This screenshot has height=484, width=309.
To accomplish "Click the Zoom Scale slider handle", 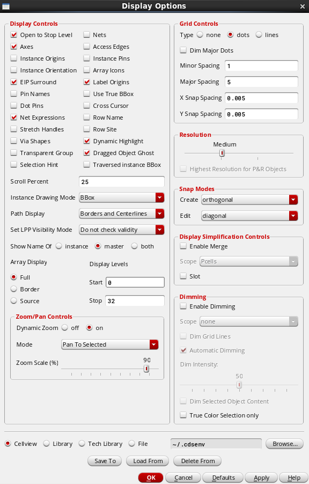I will tap(146, 369).
